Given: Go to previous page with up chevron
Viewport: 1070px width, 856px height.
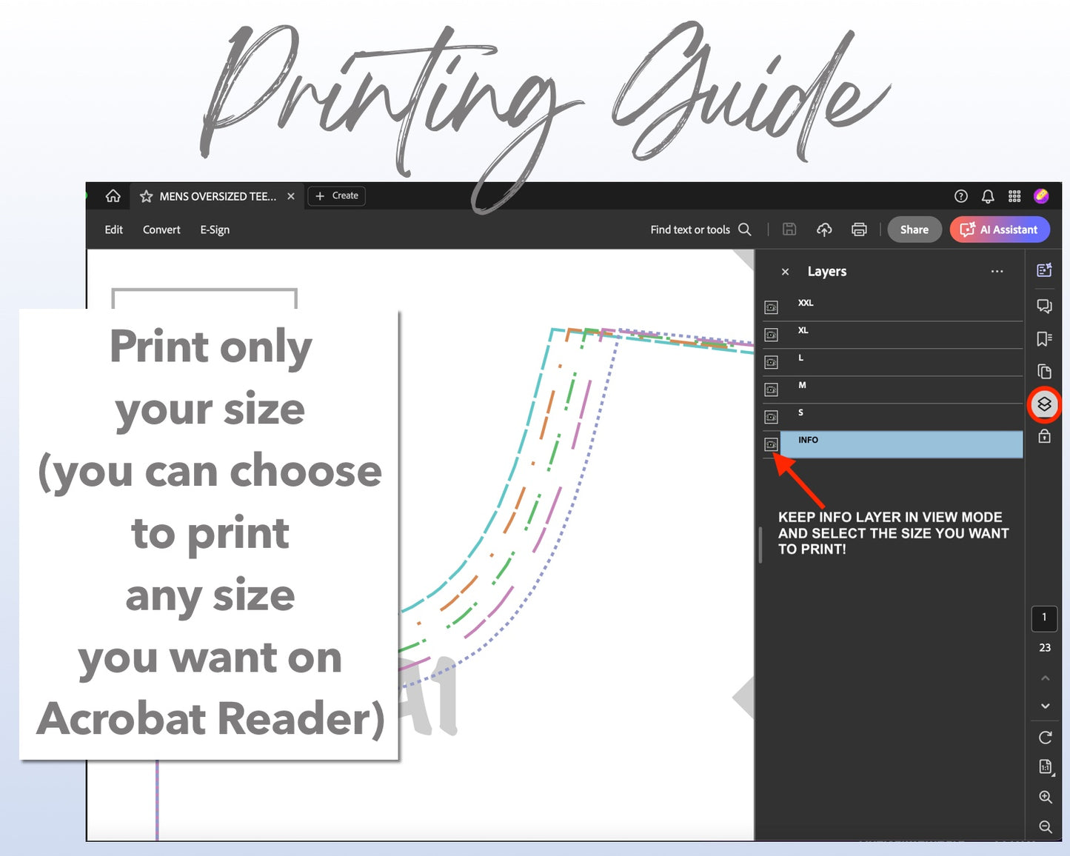Looking at the screenshot, I should click(1045, 678).
